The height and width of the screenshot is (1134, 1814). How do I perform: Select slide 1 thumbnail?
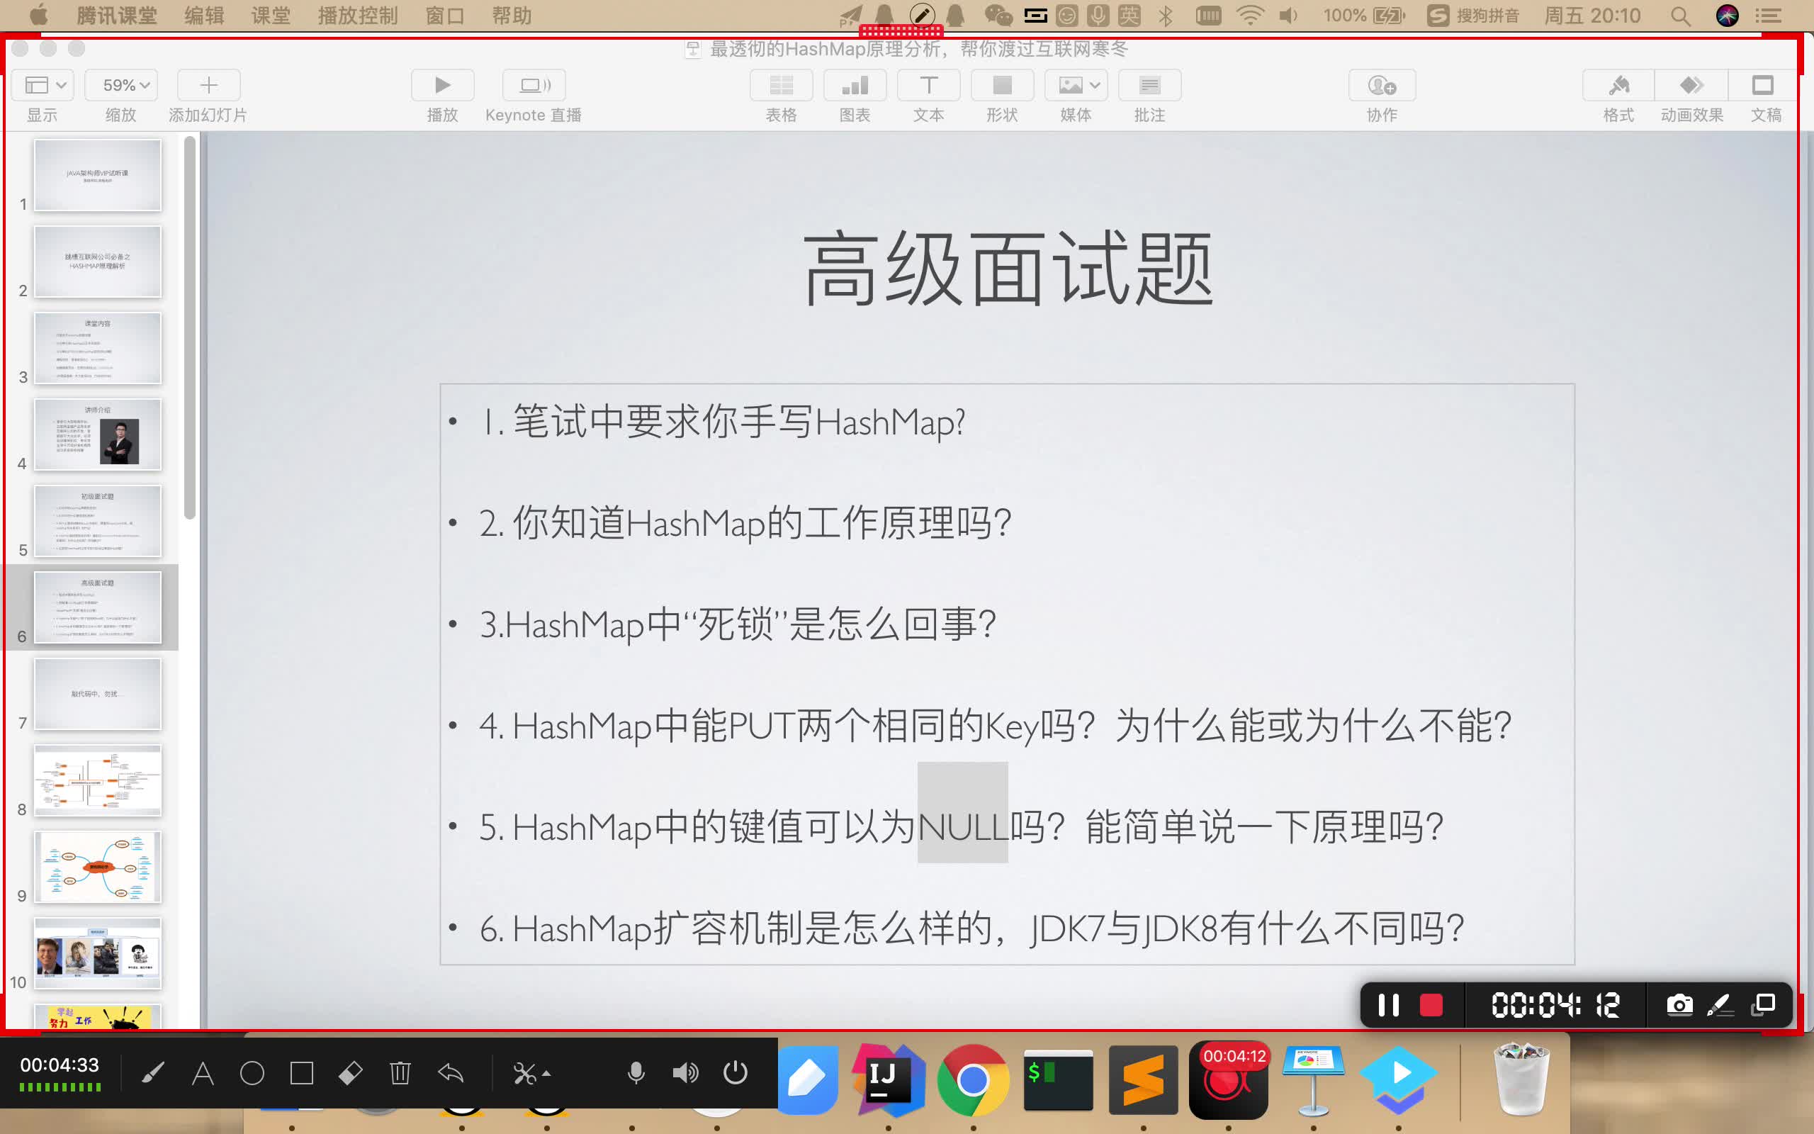(98, 175)
